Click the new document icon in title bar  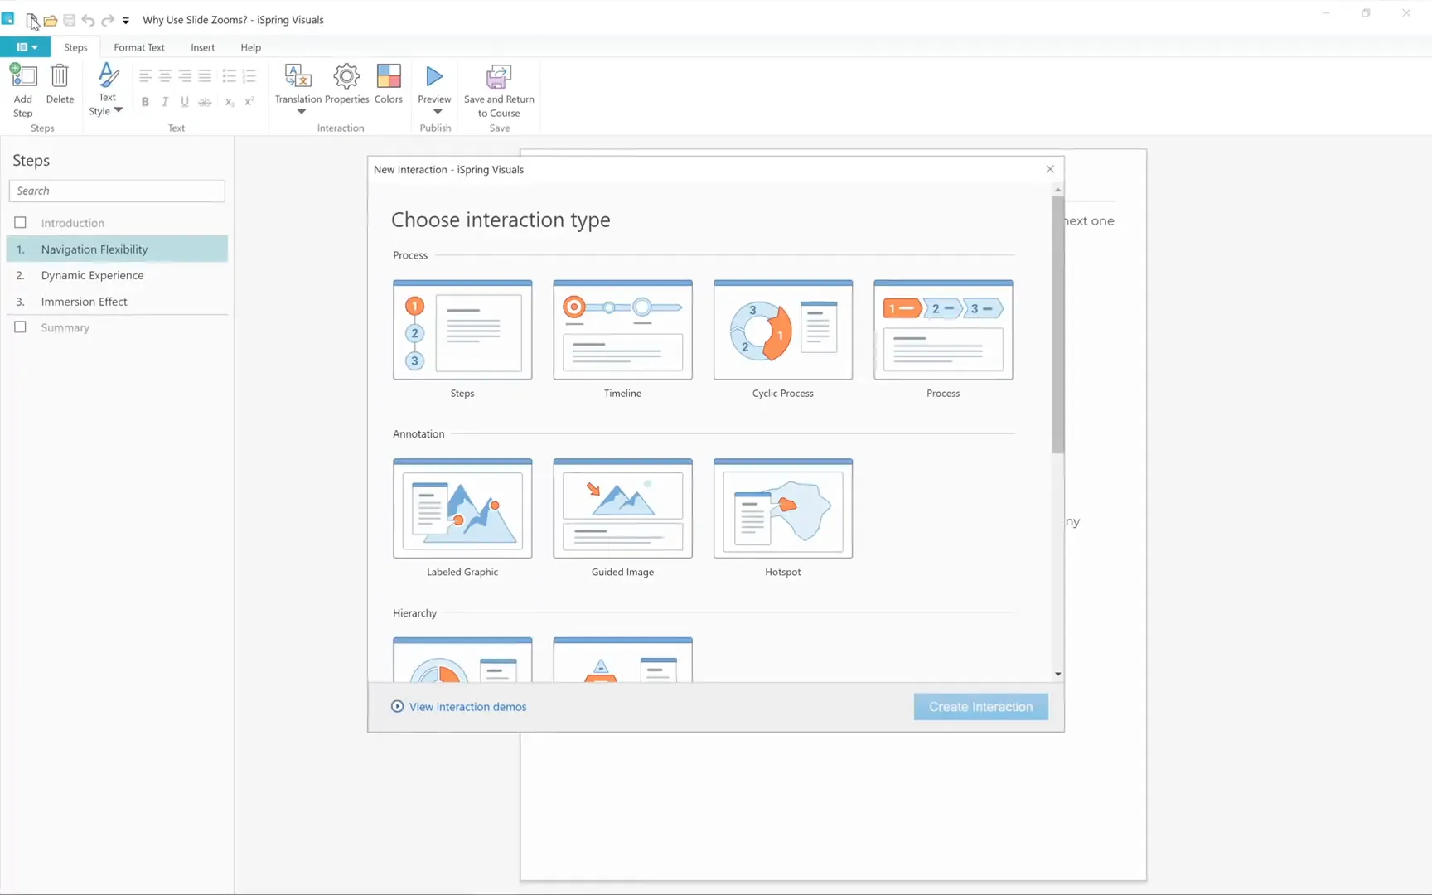[x=31, y=20]
